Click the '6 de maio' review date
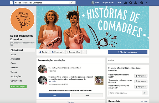 [52, 71]
